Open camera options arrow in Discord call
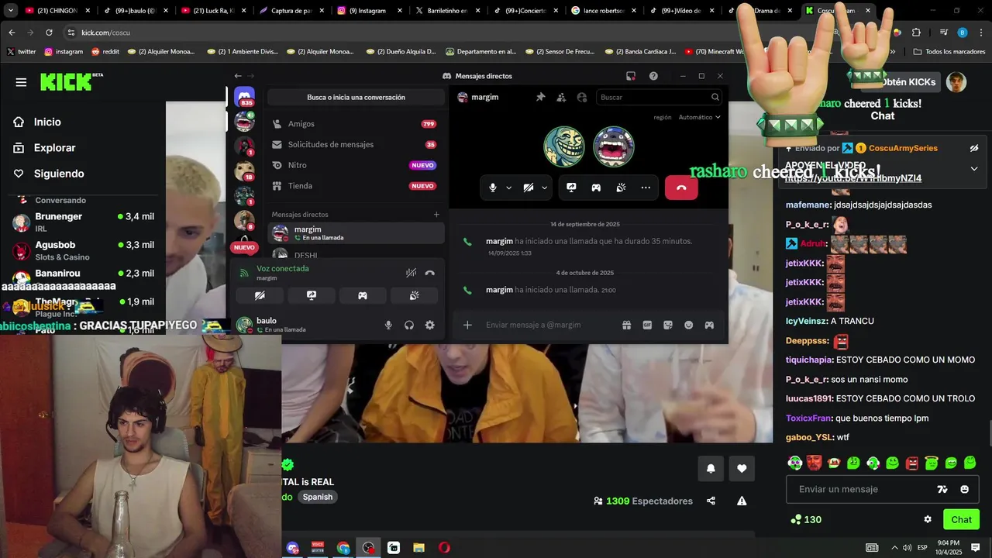992x558 pixels. click(544, 188)
